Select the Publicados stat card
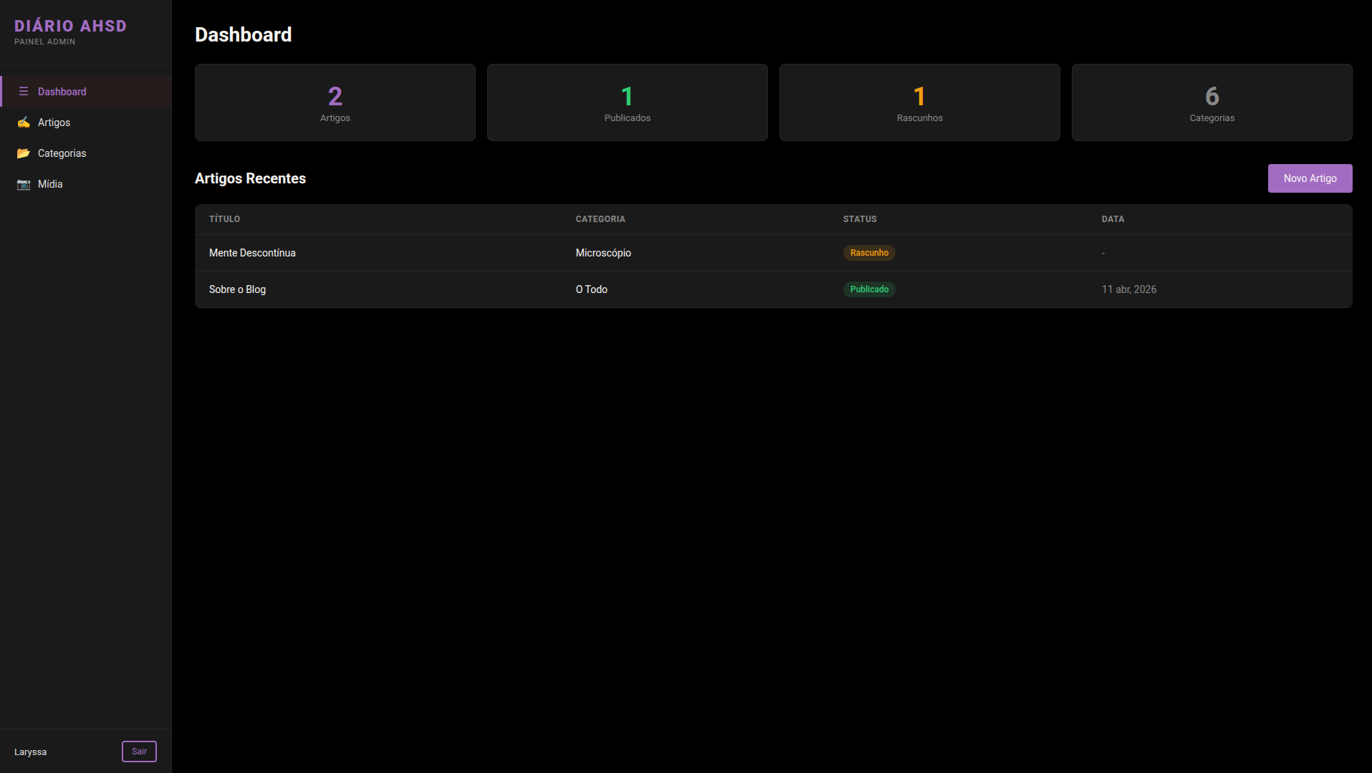 coord(628,102)
